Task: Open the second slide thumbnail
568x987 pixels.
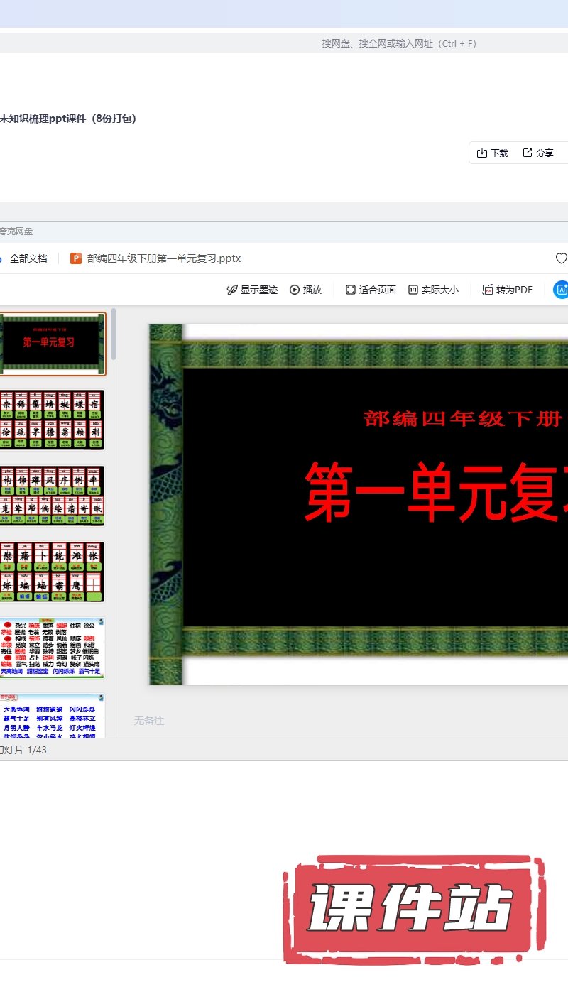Action: point(52,420)
